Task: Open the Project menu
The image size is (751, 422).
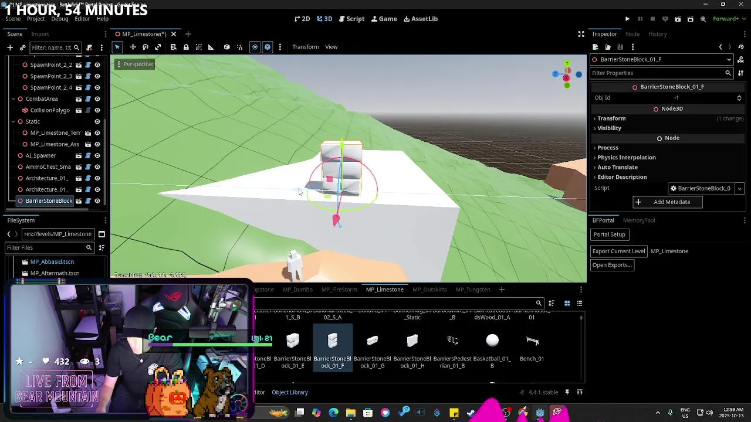Action: point(36,19)
